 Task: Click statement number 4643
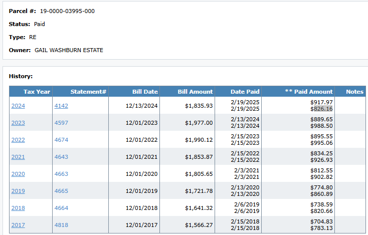click(61, 157)
